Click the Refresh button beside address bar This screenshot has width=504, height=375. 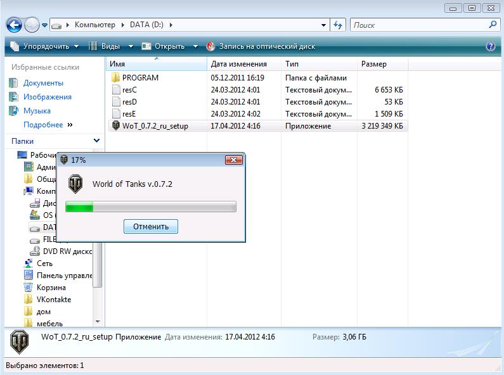tap(338, 25)
